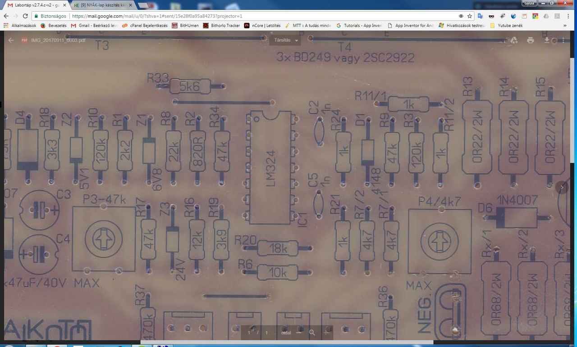Open the App Inventor for Android bookmark
The height and width of the screenshot is (347, 577).
click(x=411, y=26)
